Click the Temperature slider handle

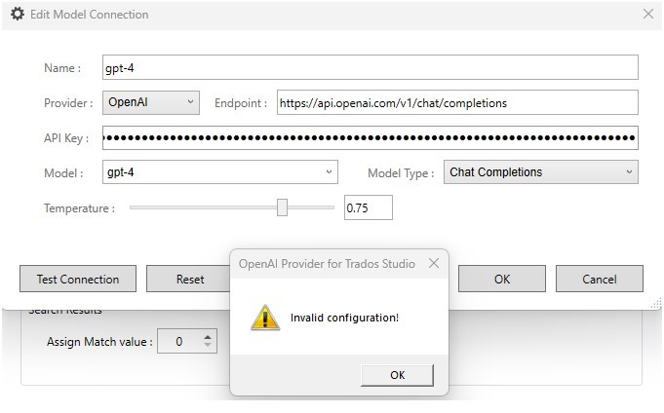click(282, 207)
